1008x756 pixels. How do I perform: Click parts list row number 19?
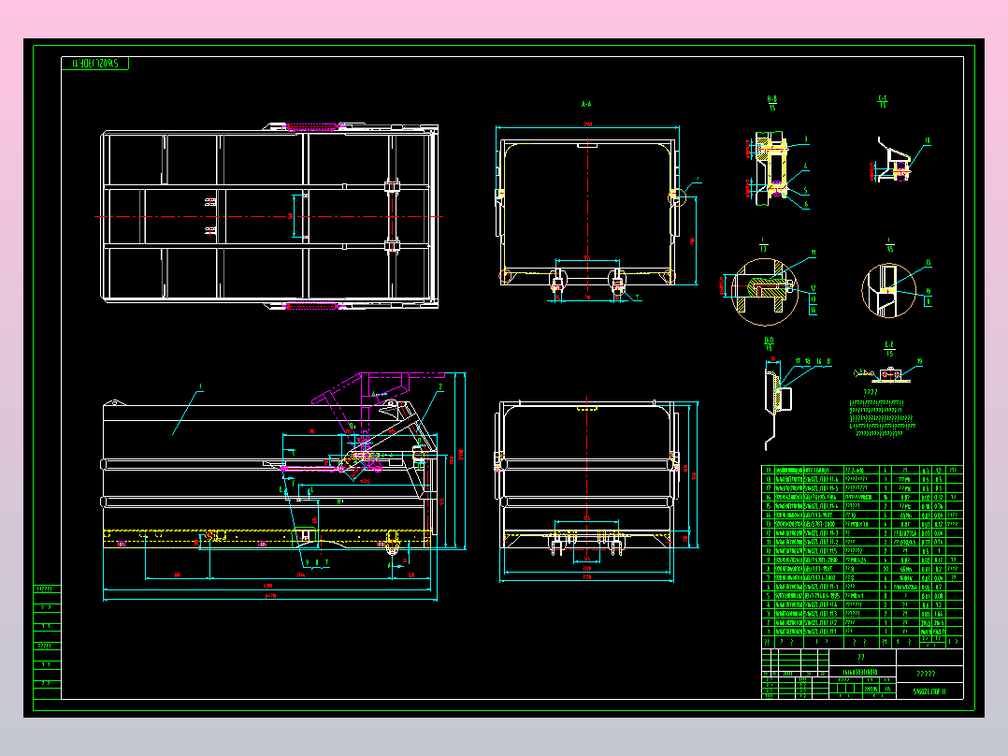(x=862, y=471)
